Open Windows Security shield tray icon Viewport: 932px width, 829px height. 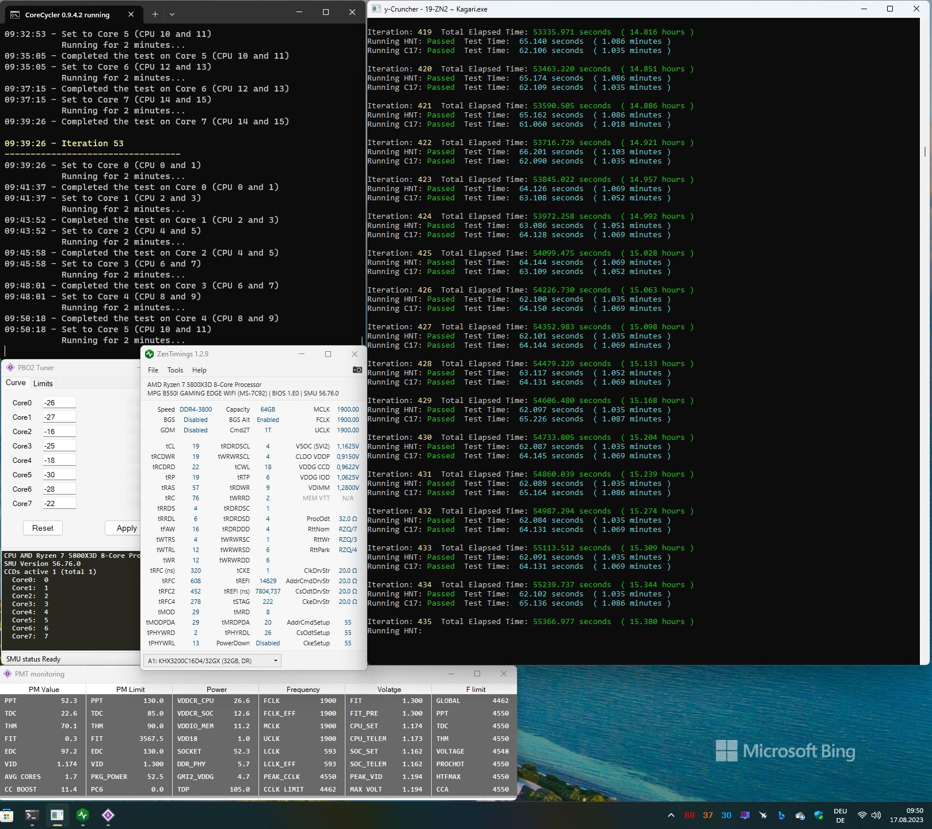[x=819, y=815]
